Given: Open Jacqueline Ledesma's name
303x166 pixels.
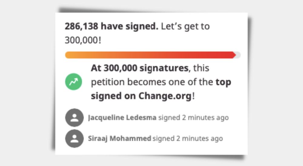Looking at the screenshot, I should (x=122, y=117).
